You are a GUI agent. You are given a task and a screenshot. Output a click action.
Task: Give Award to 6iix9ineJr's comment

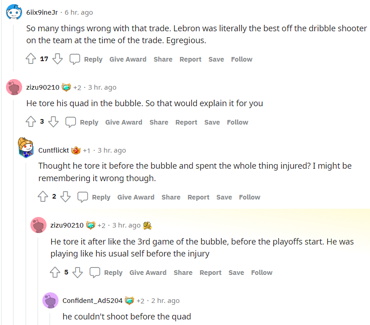pyautogui.click(x=128, y=59)
